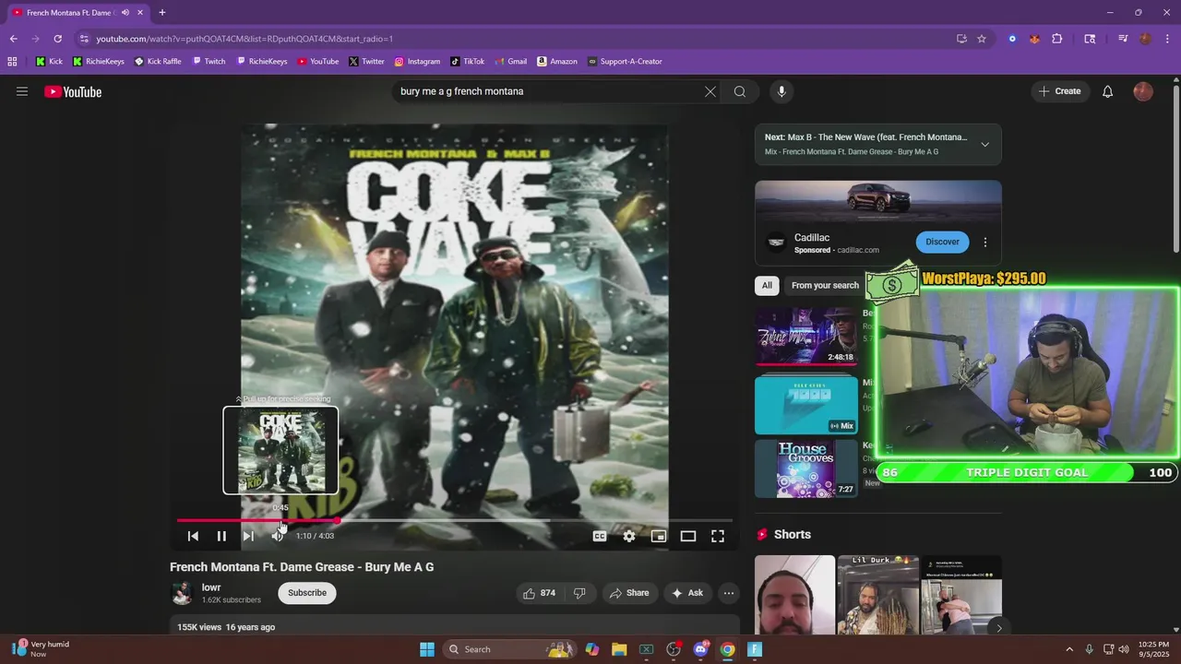
Task: Open Support-A-Creator bookmark
Action: coord(625,62)
